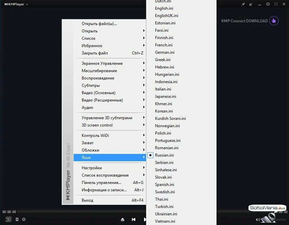The image size is (289, 225).
Task: Expand the 'Открыть' submenu arrow
Action: coord(144,31)
